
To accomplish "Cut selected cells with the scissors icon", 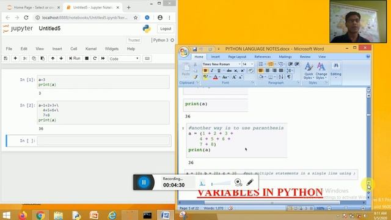I will pyautogui.click(x=25, y=59).
